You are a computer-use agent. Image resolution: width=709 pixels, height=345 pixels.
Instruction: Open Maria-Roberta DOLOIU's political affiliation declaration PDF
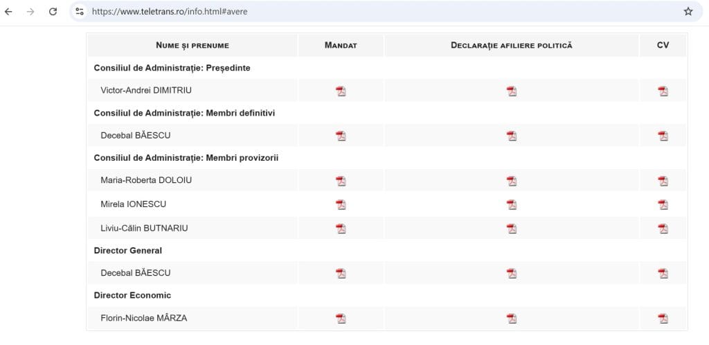pyautogui.click(x=512, y=182)
